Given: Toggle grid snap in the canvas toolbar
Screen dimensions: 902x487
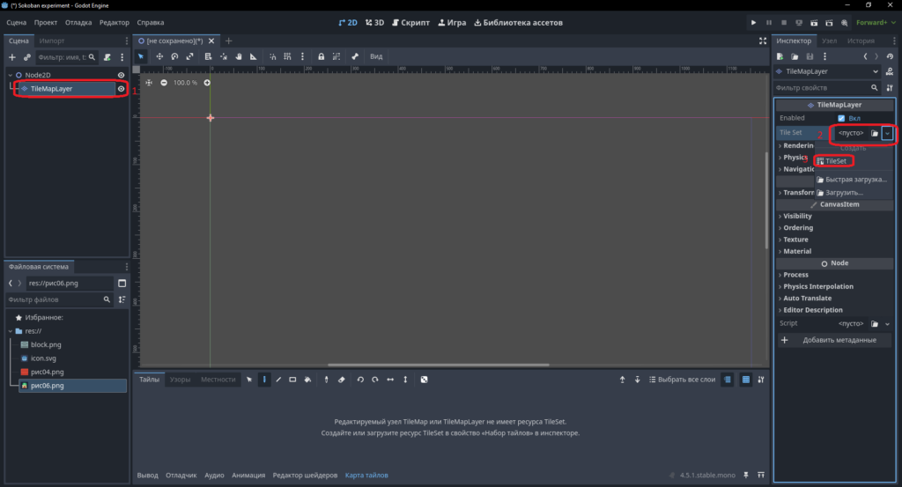Looking at the screenshot, I should point(288,56).
